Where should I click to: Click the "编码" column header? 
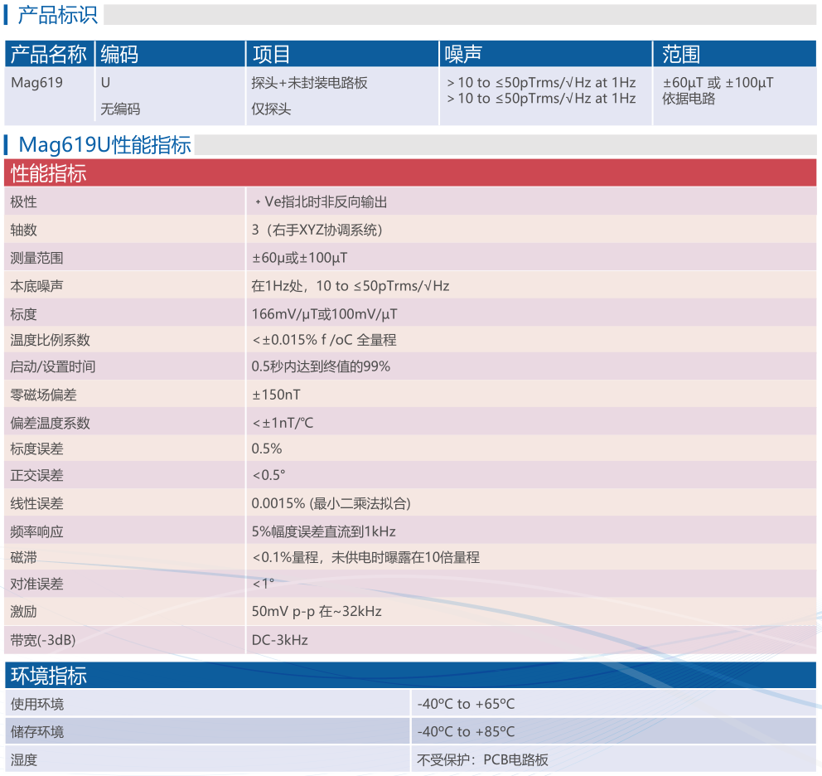[119, 54]
